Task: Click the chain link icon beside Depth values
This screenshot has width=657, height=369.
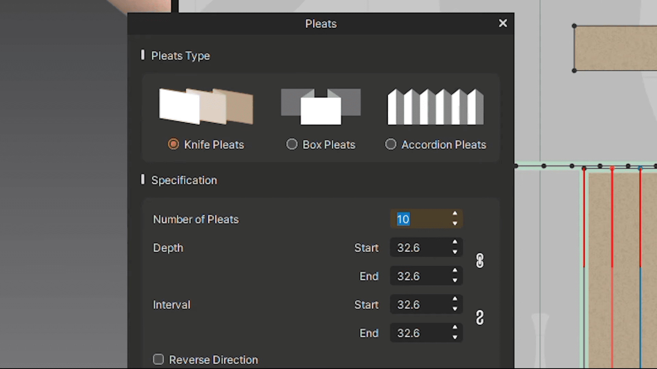Action: coord(480,260)
